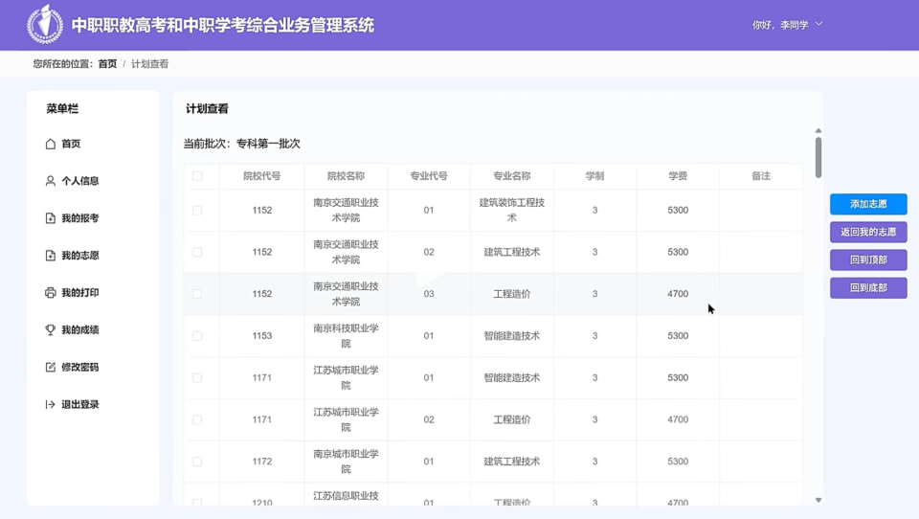Click the system logo emblem in header

click(45, 24)
